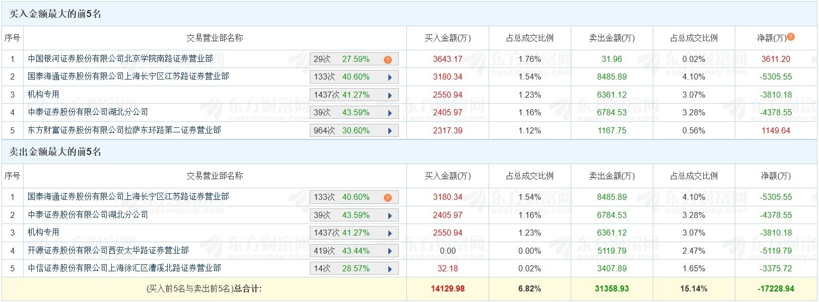The width and height of the screenshot is (819, 302).
Task: Click blue arrow for 机构专用 in 买入 table
Action: pyautogui.click(x=390, y=95)
